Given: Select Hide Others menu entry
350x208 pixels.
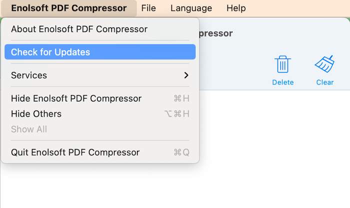Looking at the screenshot, I should pyautogui.click(x=36, y=114).
